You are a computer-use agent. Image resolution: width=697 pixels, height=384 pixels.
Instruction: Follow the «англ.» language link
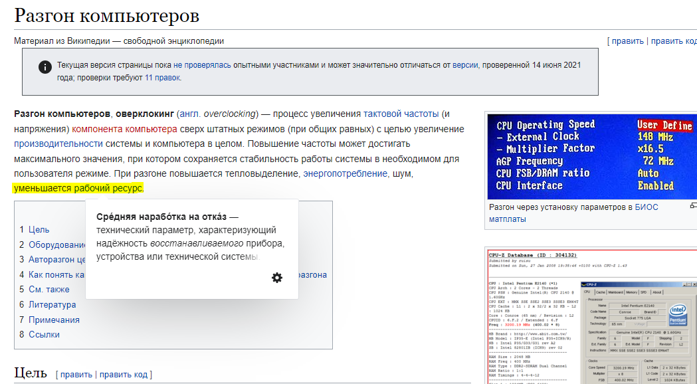click(190, 114)
